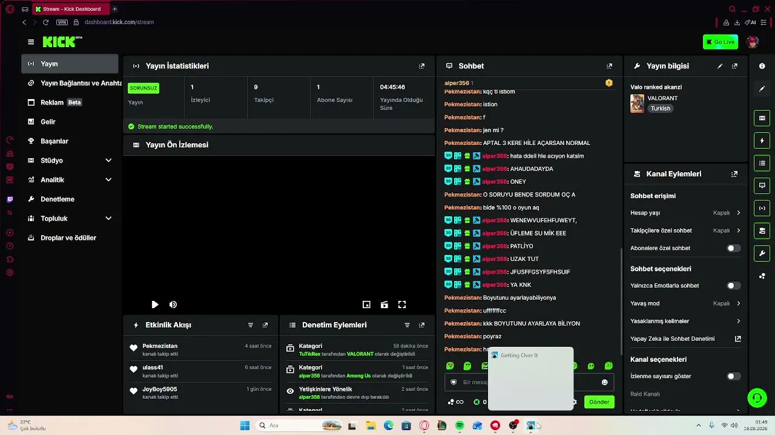775x435 pixels.
Task: Open a new browser tab
Action: pyautogui.click(x=114, y=9)
